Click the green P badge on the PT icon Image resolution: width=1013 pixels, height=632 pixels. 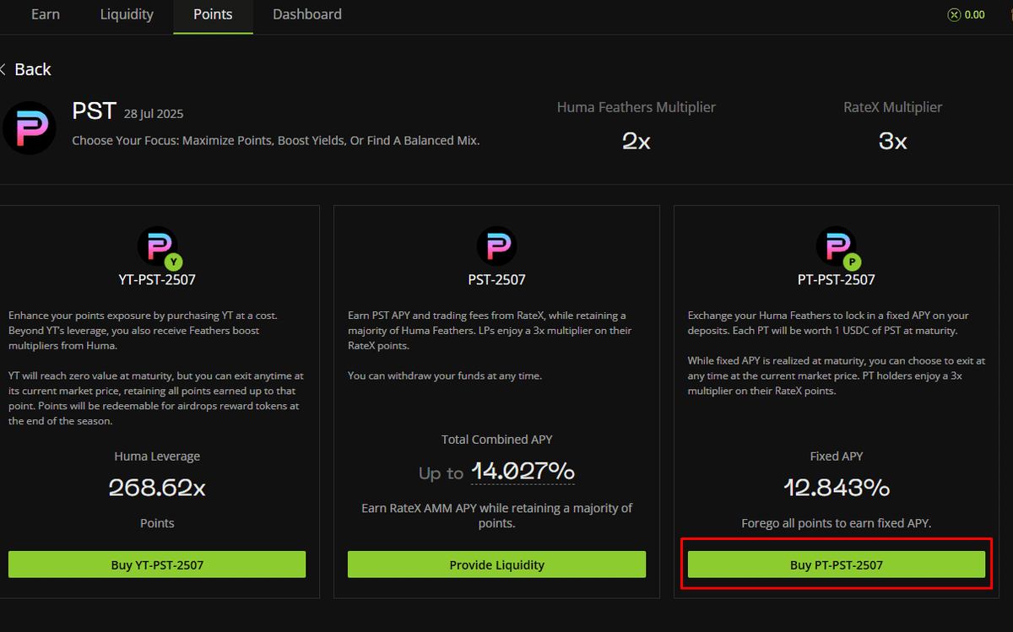853,262
